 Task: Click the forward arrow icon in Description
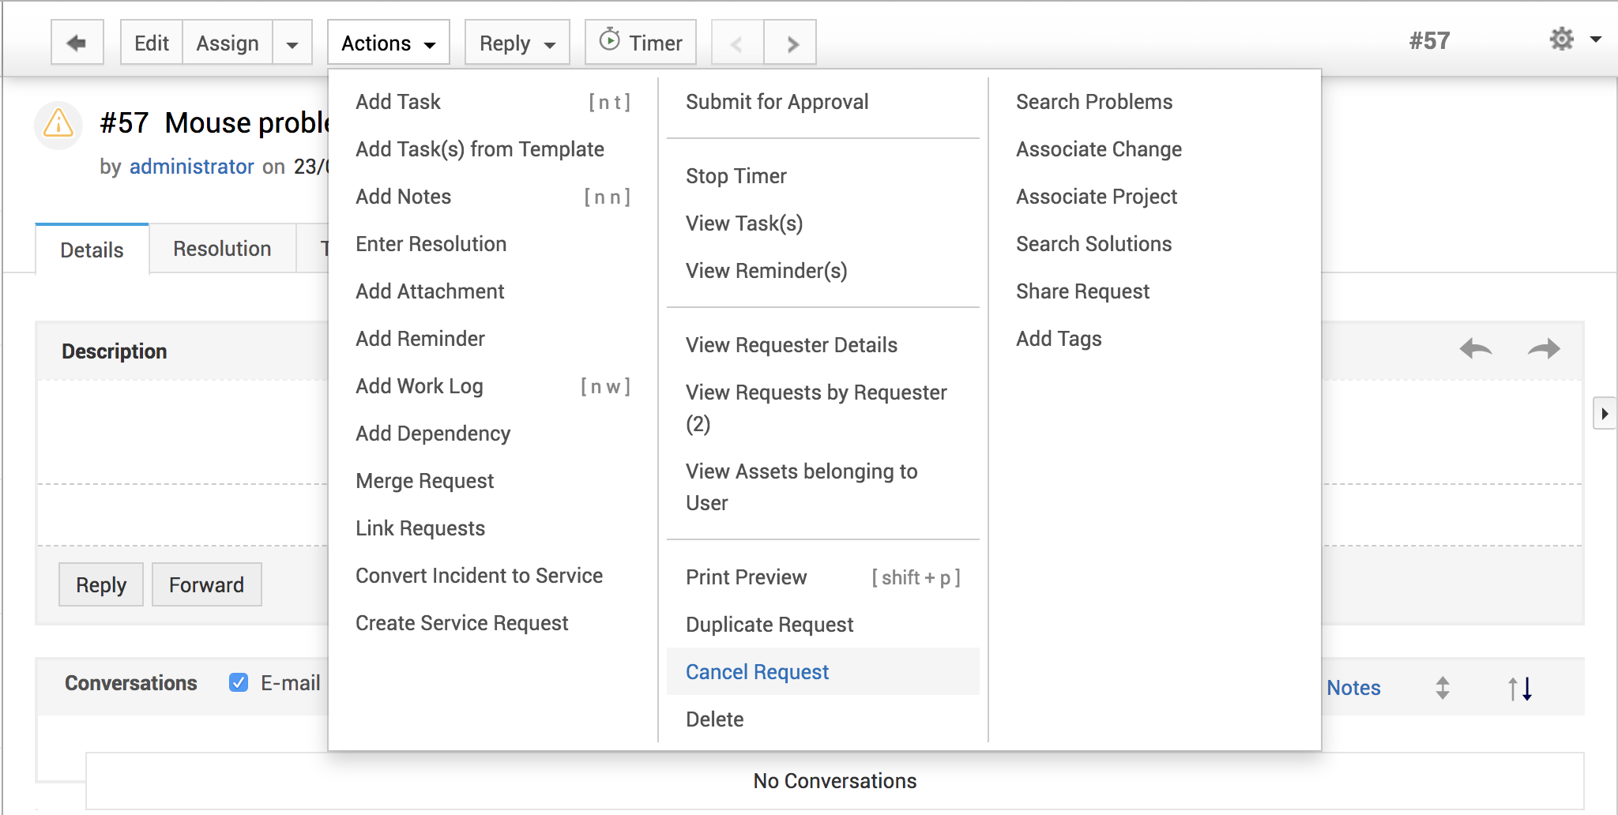tap(1544, 348)
